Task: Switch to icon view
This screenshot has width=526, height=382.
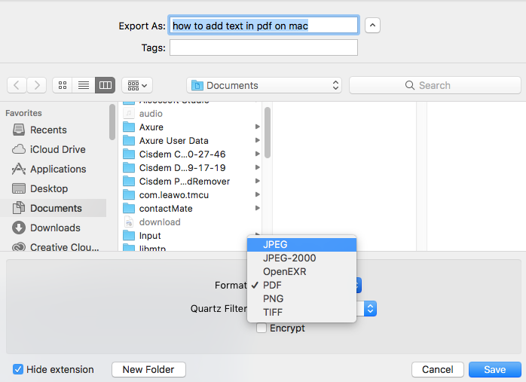Action: tap(63, 85)
